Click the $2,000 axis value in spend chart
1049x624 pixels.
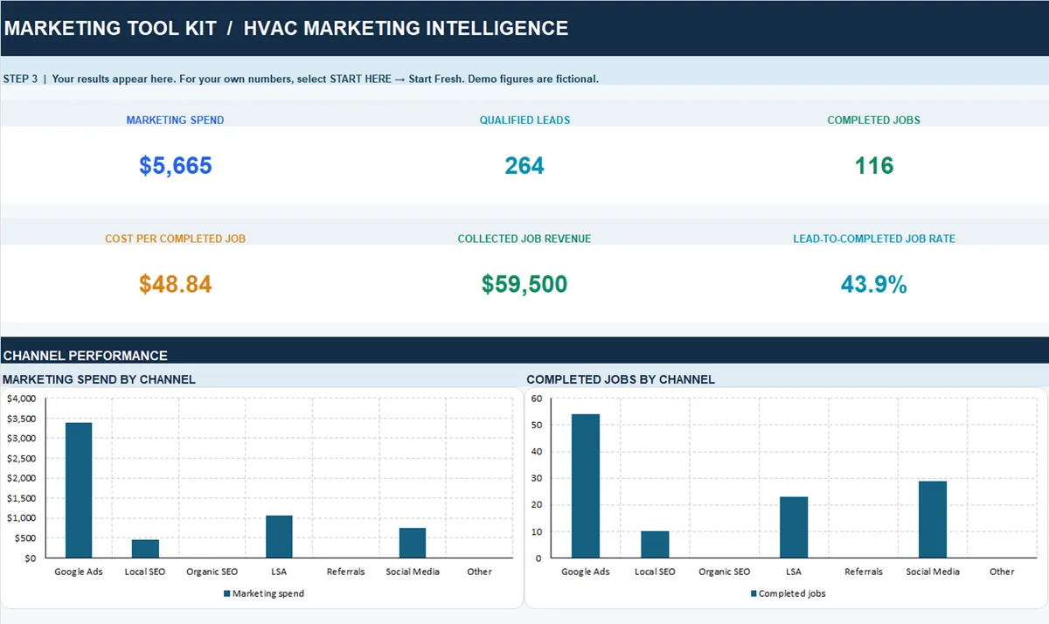click(x=21, y=478)
